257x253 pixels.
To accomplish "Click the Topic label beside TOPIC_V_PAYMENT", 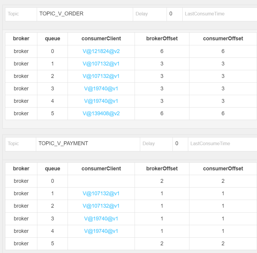I will coord(13,144).
